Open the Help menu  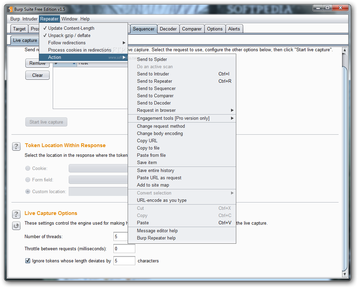coord(85,19)
